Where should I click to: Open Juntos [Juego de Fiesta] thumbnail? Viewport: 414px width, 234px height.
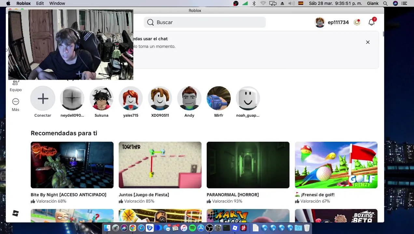(160, 165)
